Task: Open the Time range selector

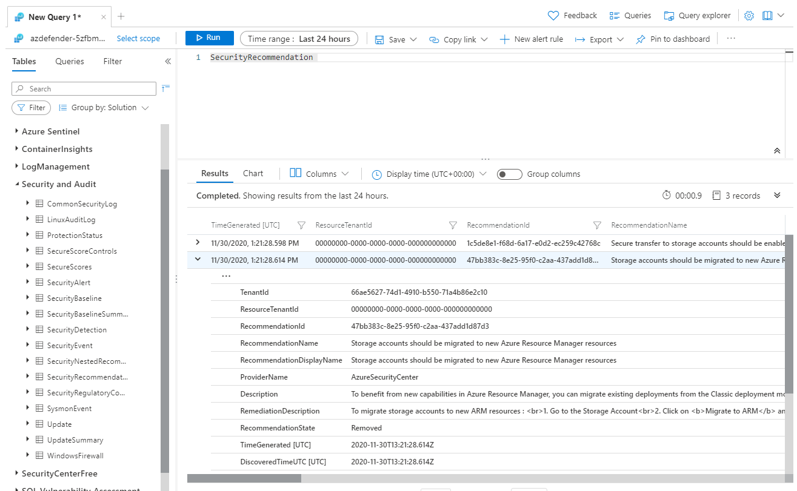Action: [x=299, y=39]
